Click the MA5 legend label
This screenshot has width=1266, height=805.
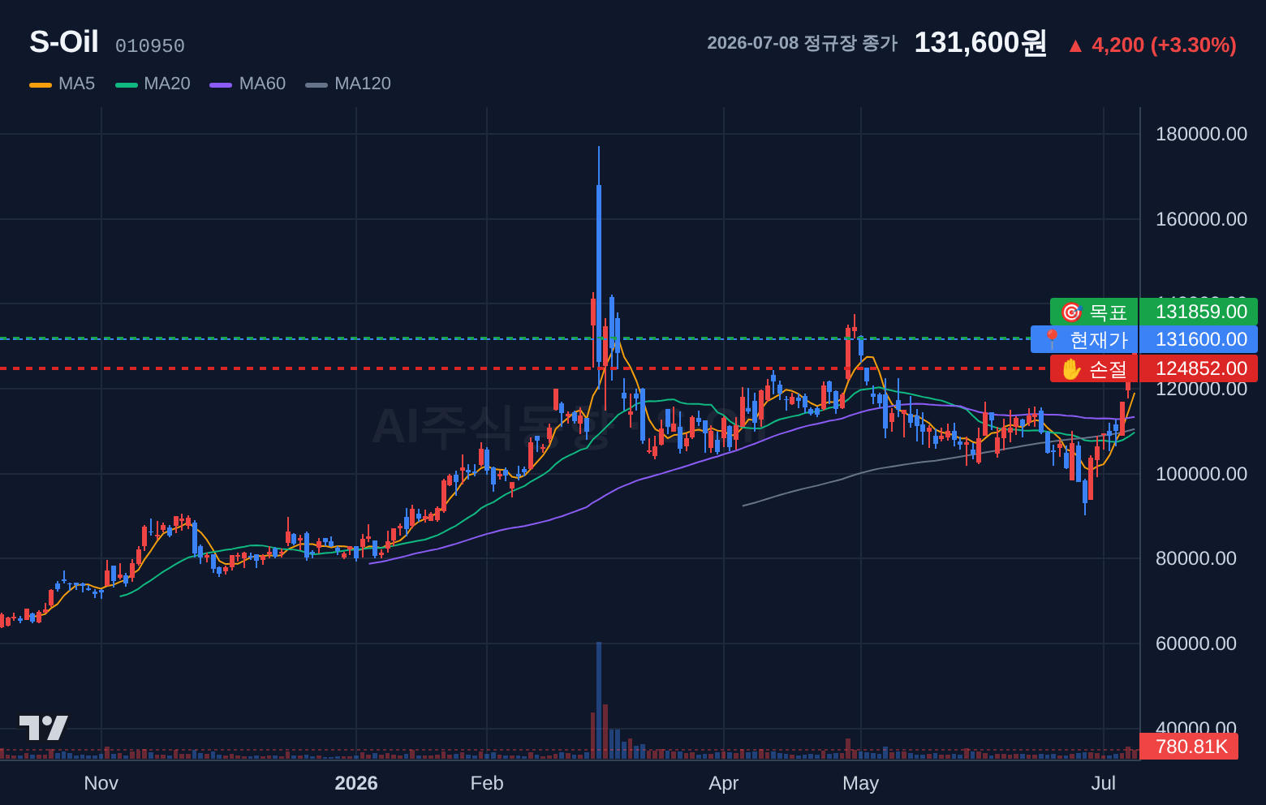(x=76, y=84)
